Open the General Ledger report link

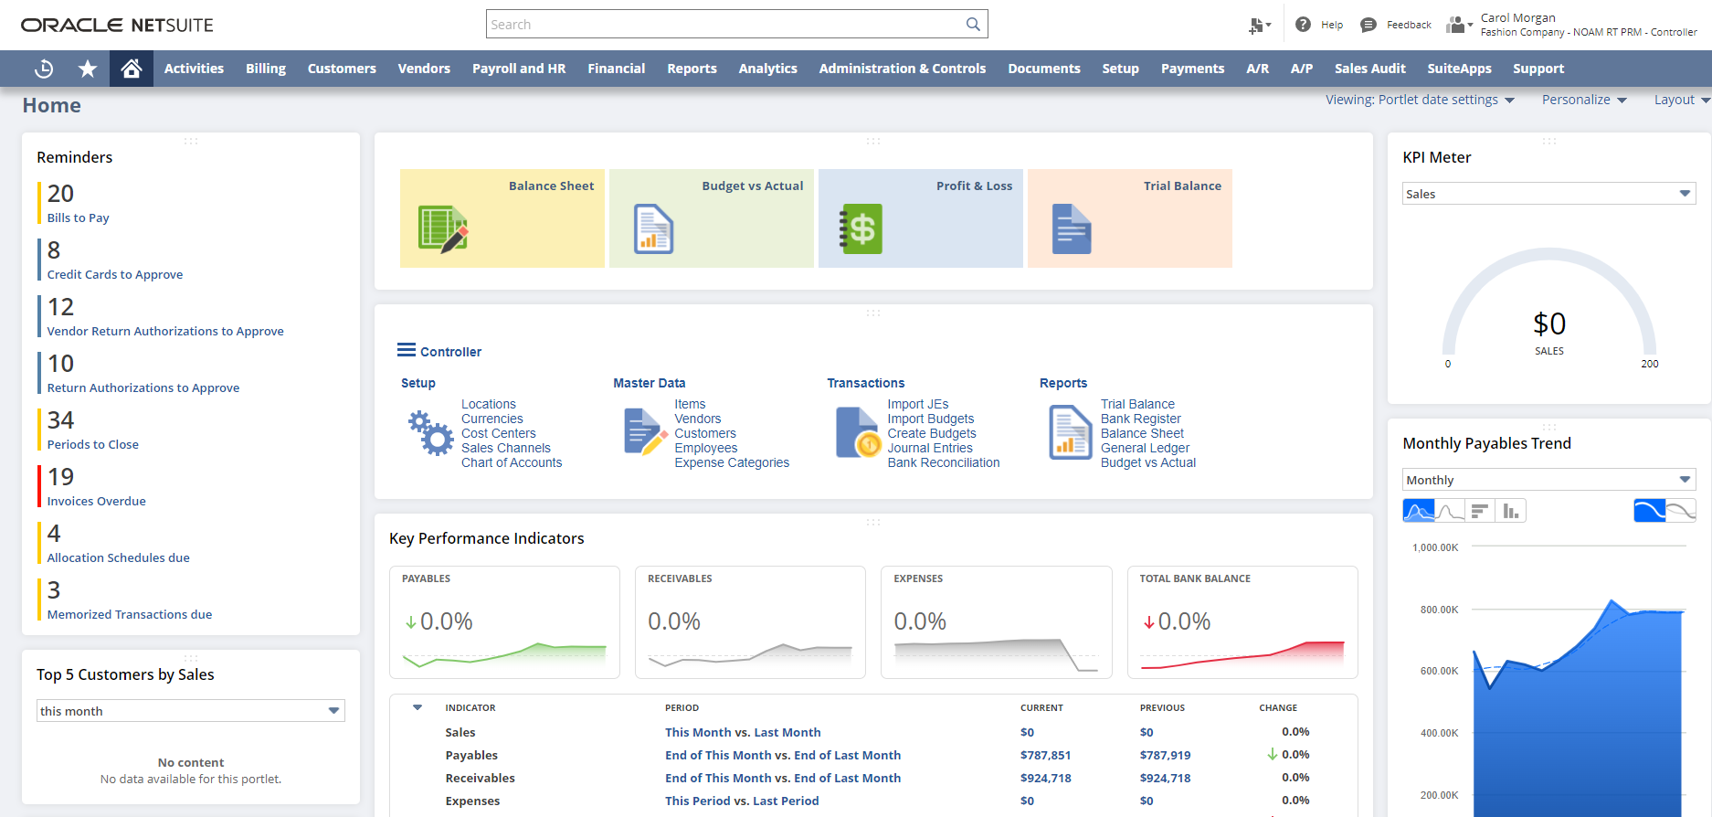coord(1145,449)
